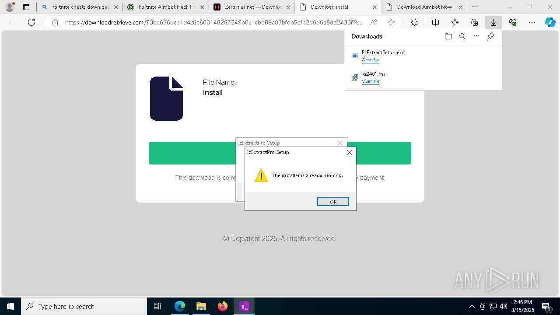Click the taskbar search box
The image size is (560, 315).
tap(84, 306)
